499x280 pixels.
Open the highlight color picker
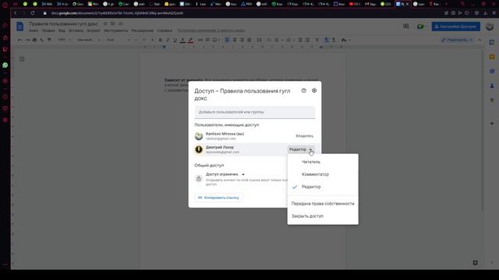190,40
